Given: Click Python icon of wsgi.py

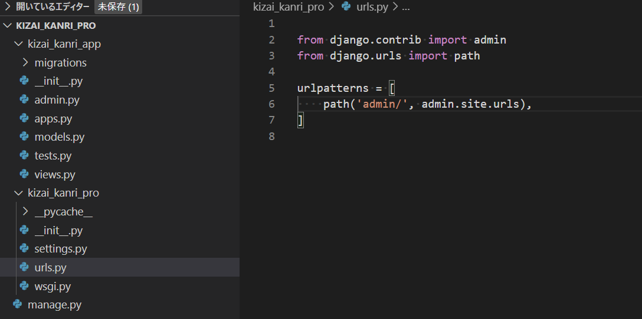Looking at the screenshot, I should tap(24, 286).
